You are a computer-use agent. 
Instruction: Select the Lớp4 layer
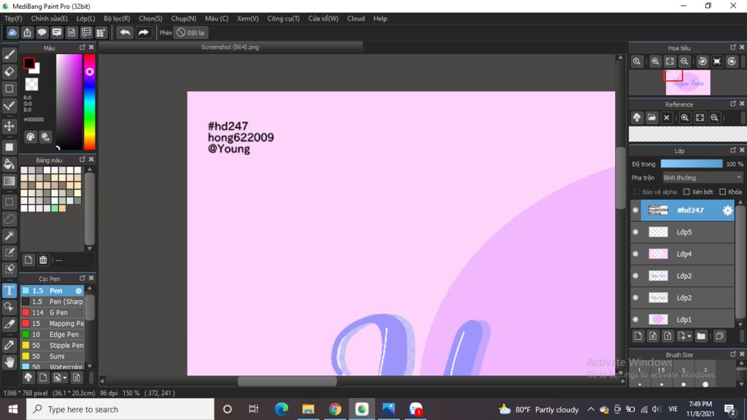(687, 254)
